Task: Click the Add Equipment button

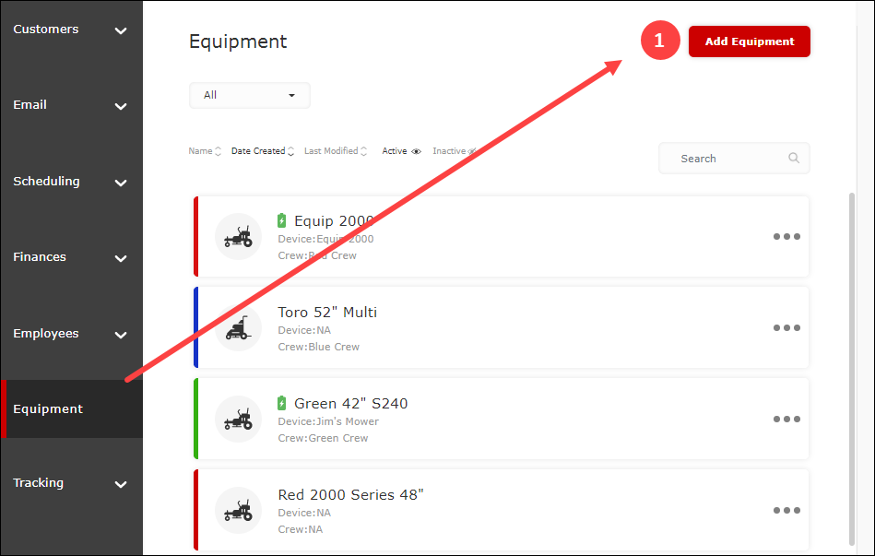Action: [x=749, y=41]
